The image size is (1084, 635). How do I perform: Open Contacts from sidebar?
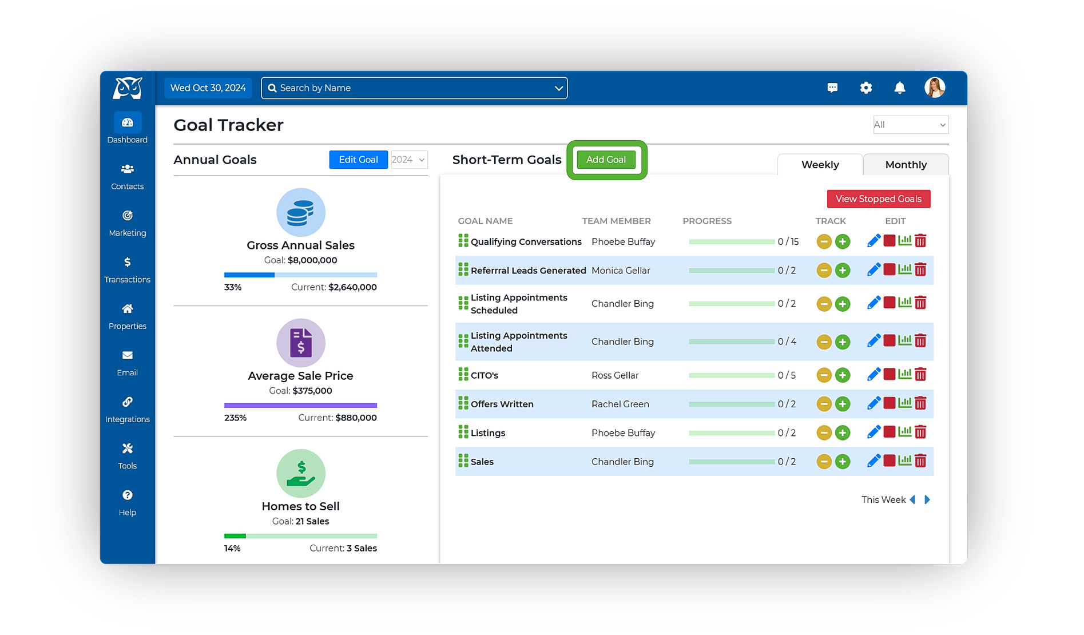[127, 177]
